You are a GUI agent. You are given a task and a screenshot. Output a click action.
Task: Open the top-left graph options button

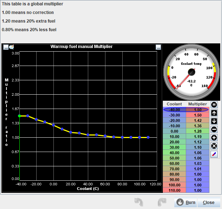click(6, 47)
